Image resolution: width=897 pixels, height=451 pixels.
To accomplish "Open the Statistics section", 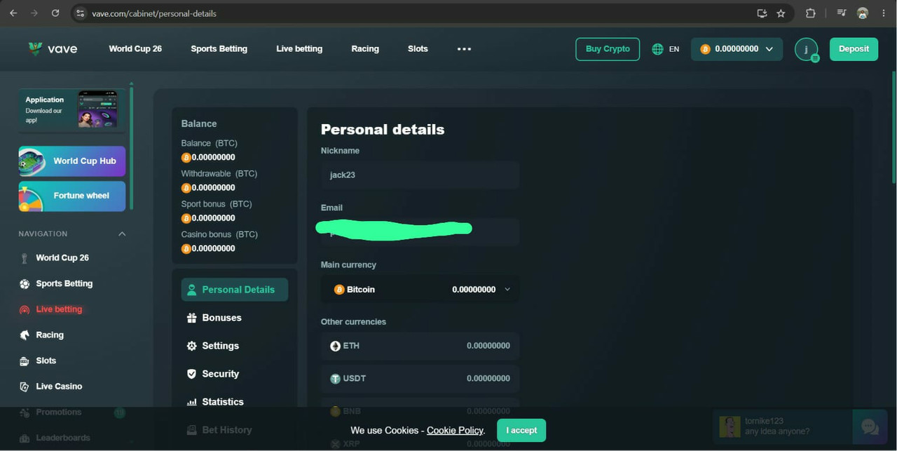I will [x=223, y=402].
